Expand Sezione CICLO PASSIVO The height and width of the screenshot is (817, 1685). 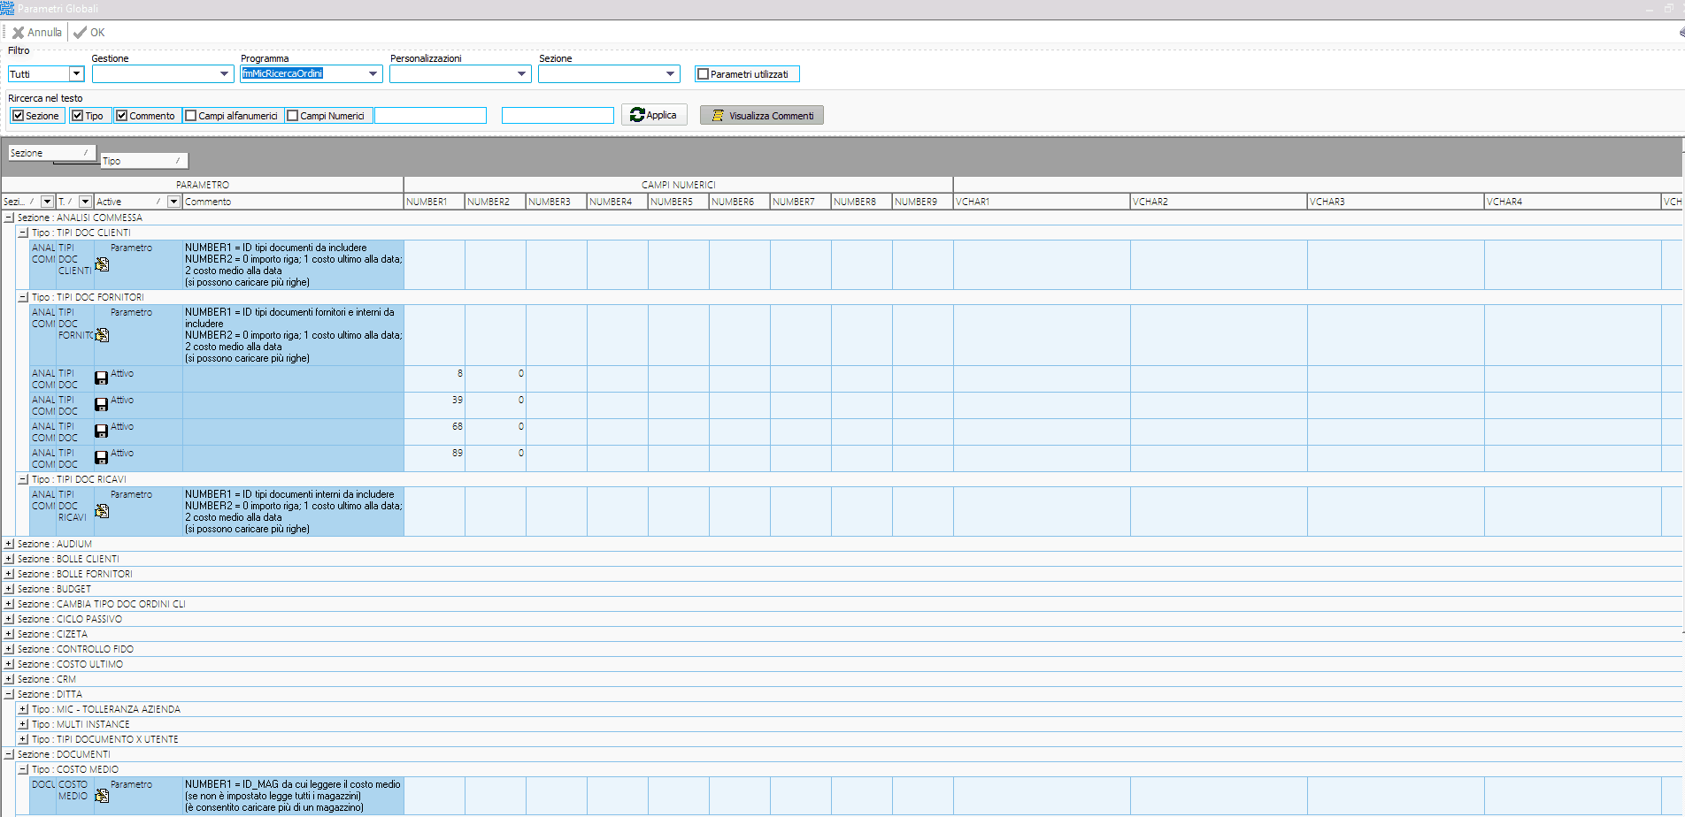coord(9,619)
